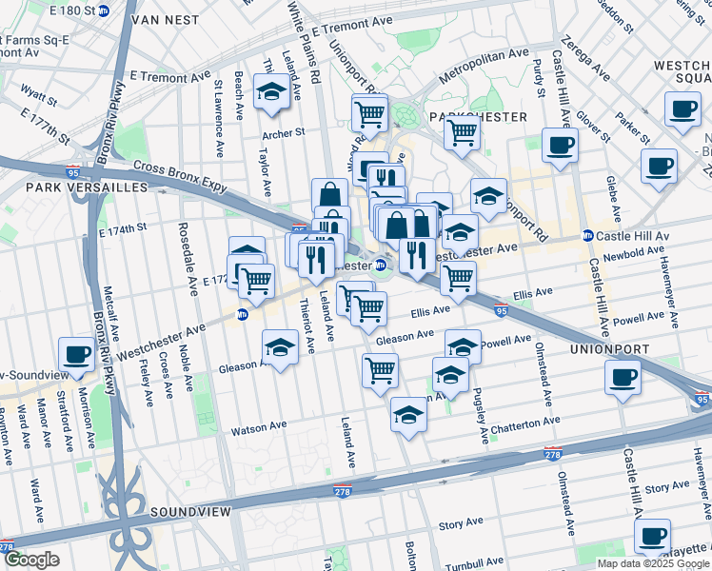The height and width of the screenshot is (571, 712).
Task: Select the coffee marker in Unionport
Action: click(x=623, y=377)
